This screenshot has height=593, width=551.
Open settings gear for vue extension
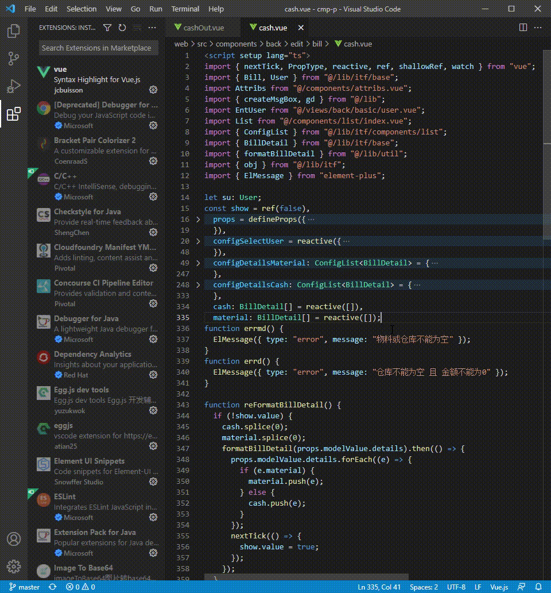pos(153,90)
